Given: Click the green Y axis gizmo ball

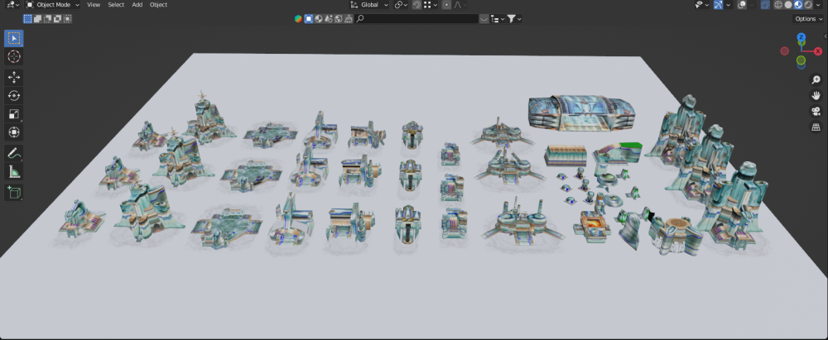Looking at the screenshot, I should 802,61.
